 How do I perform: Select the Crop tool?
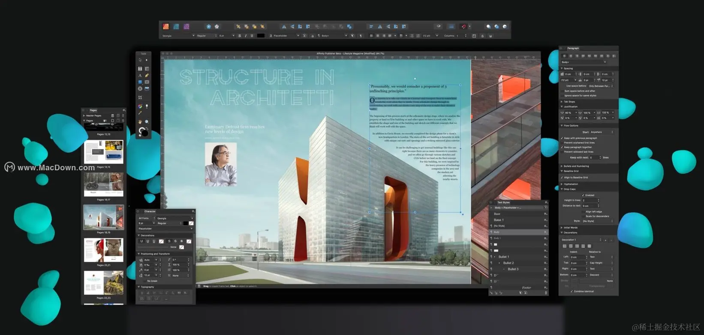(x=140, y=98)
